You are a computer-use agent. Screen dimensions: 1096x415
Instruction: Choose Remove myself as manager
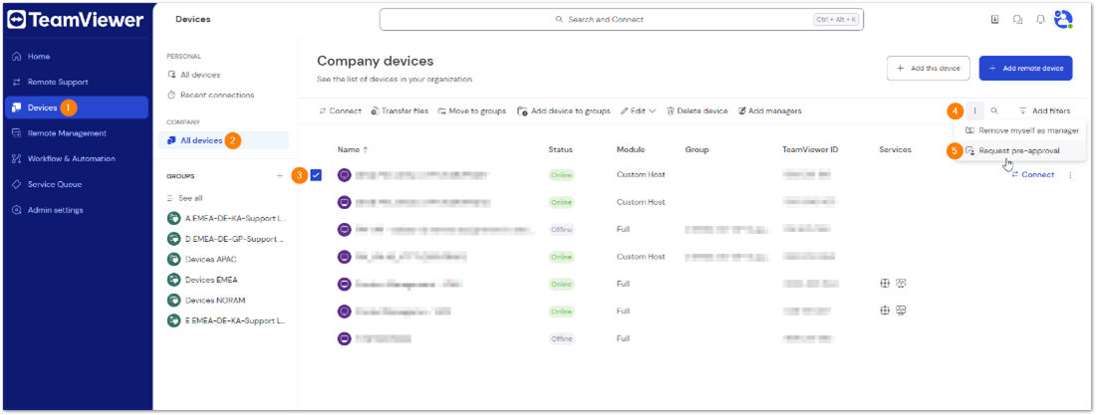(x=1022, y=130)
